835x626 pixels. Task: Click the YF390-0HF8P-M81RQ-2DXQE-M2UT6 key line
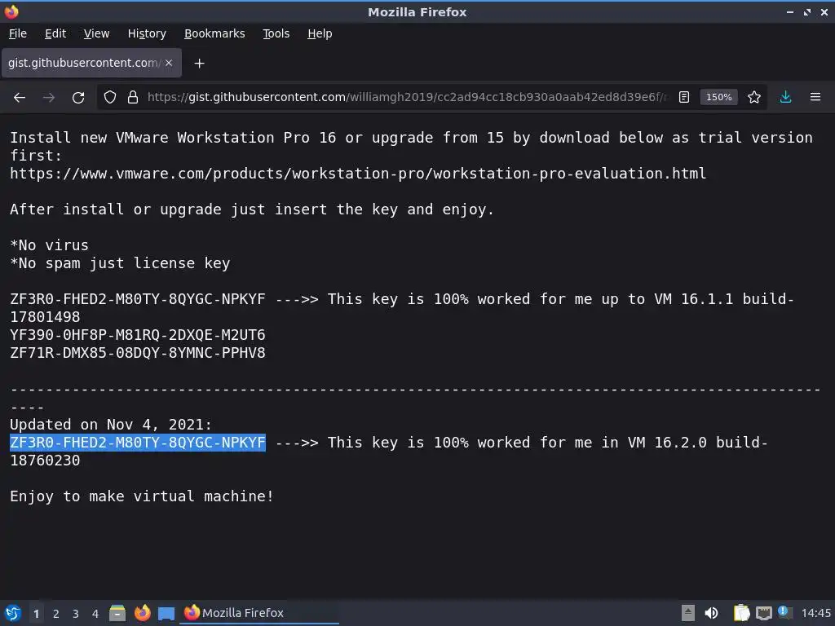137,335
